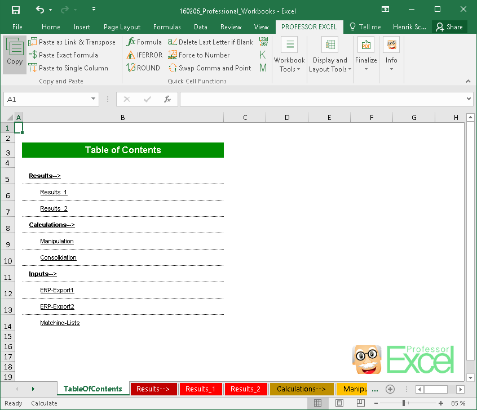Use the Force to Number icon
This screenshot has height=410, width=477.
click(171, 55)
